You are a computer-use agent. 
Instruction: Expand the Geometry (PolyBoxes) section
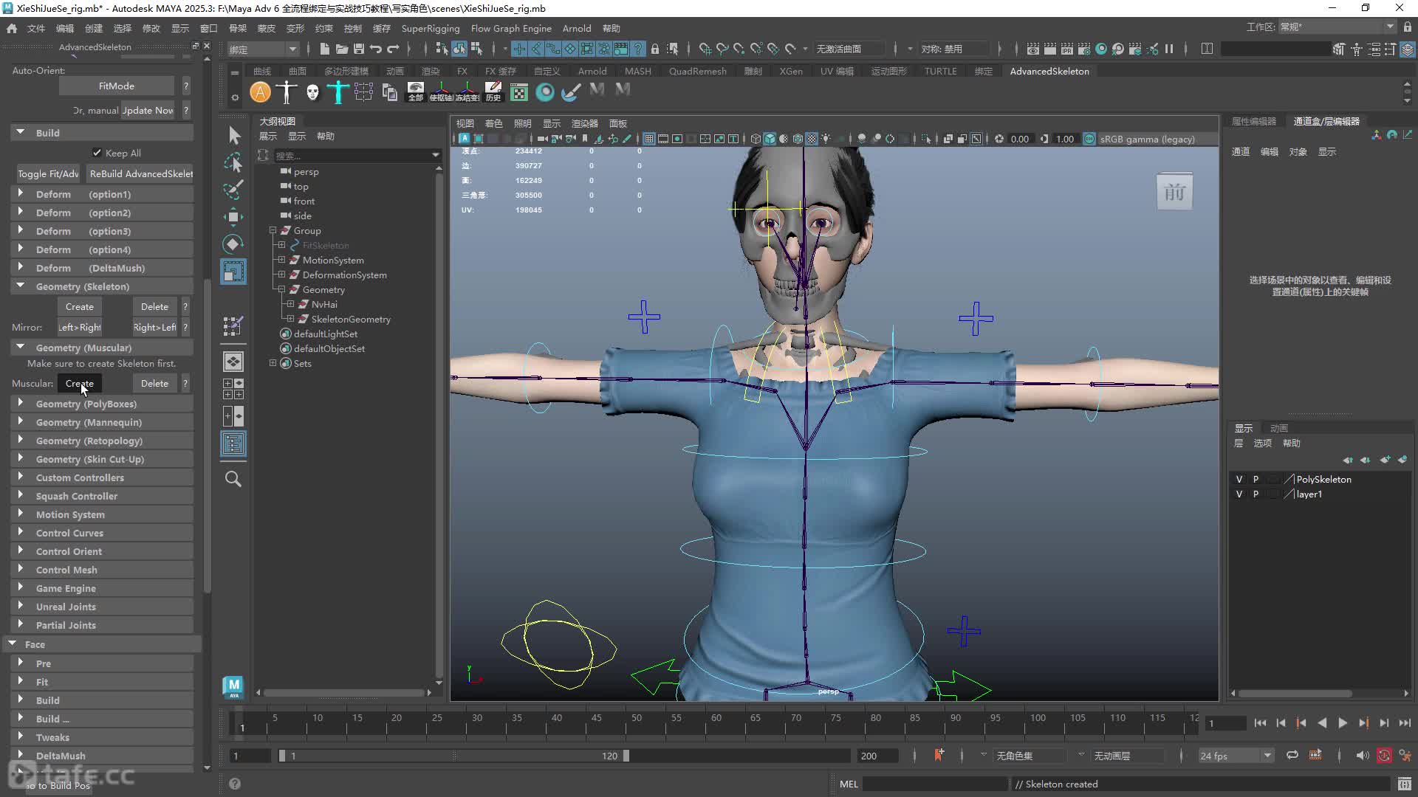coord(20,403)
